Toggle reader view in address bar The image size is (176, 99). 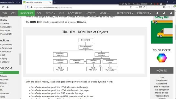tap(131, 7)
